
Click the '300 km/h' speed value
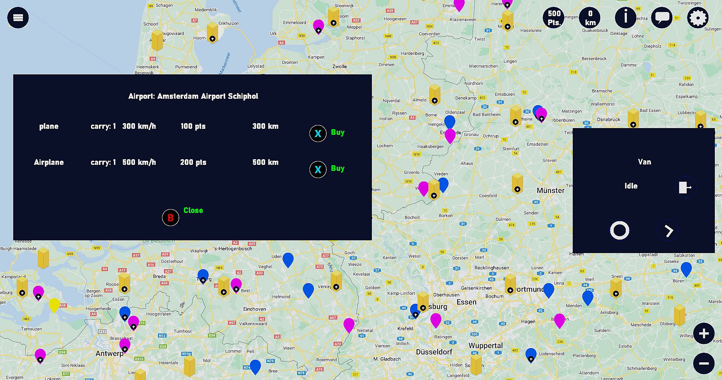coord(139,126)
